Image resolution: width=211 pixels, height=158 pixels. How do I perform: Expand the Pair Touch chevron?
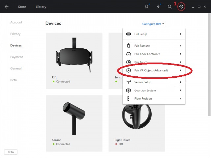180,62
